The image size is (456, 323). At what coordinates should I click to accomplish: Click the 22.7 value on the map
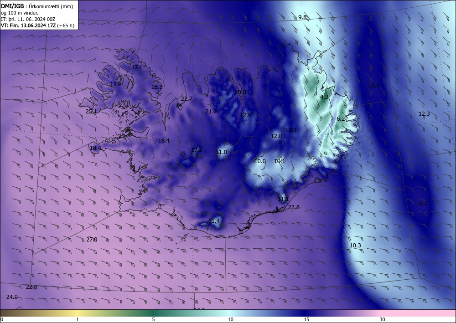187,99
